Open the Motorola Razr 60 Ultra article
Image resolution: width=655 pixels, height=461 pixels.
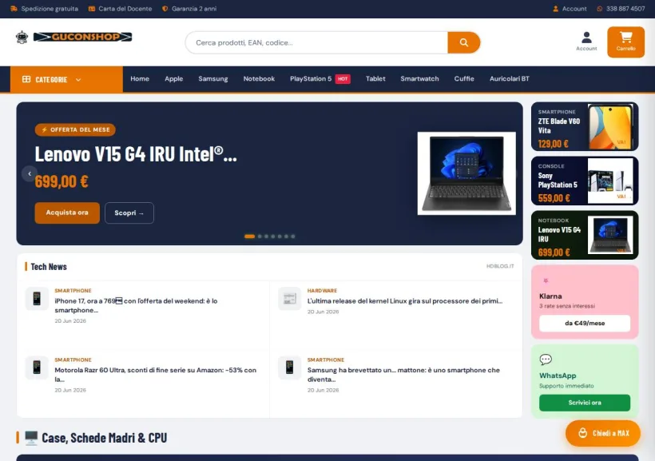coord(156,375)
